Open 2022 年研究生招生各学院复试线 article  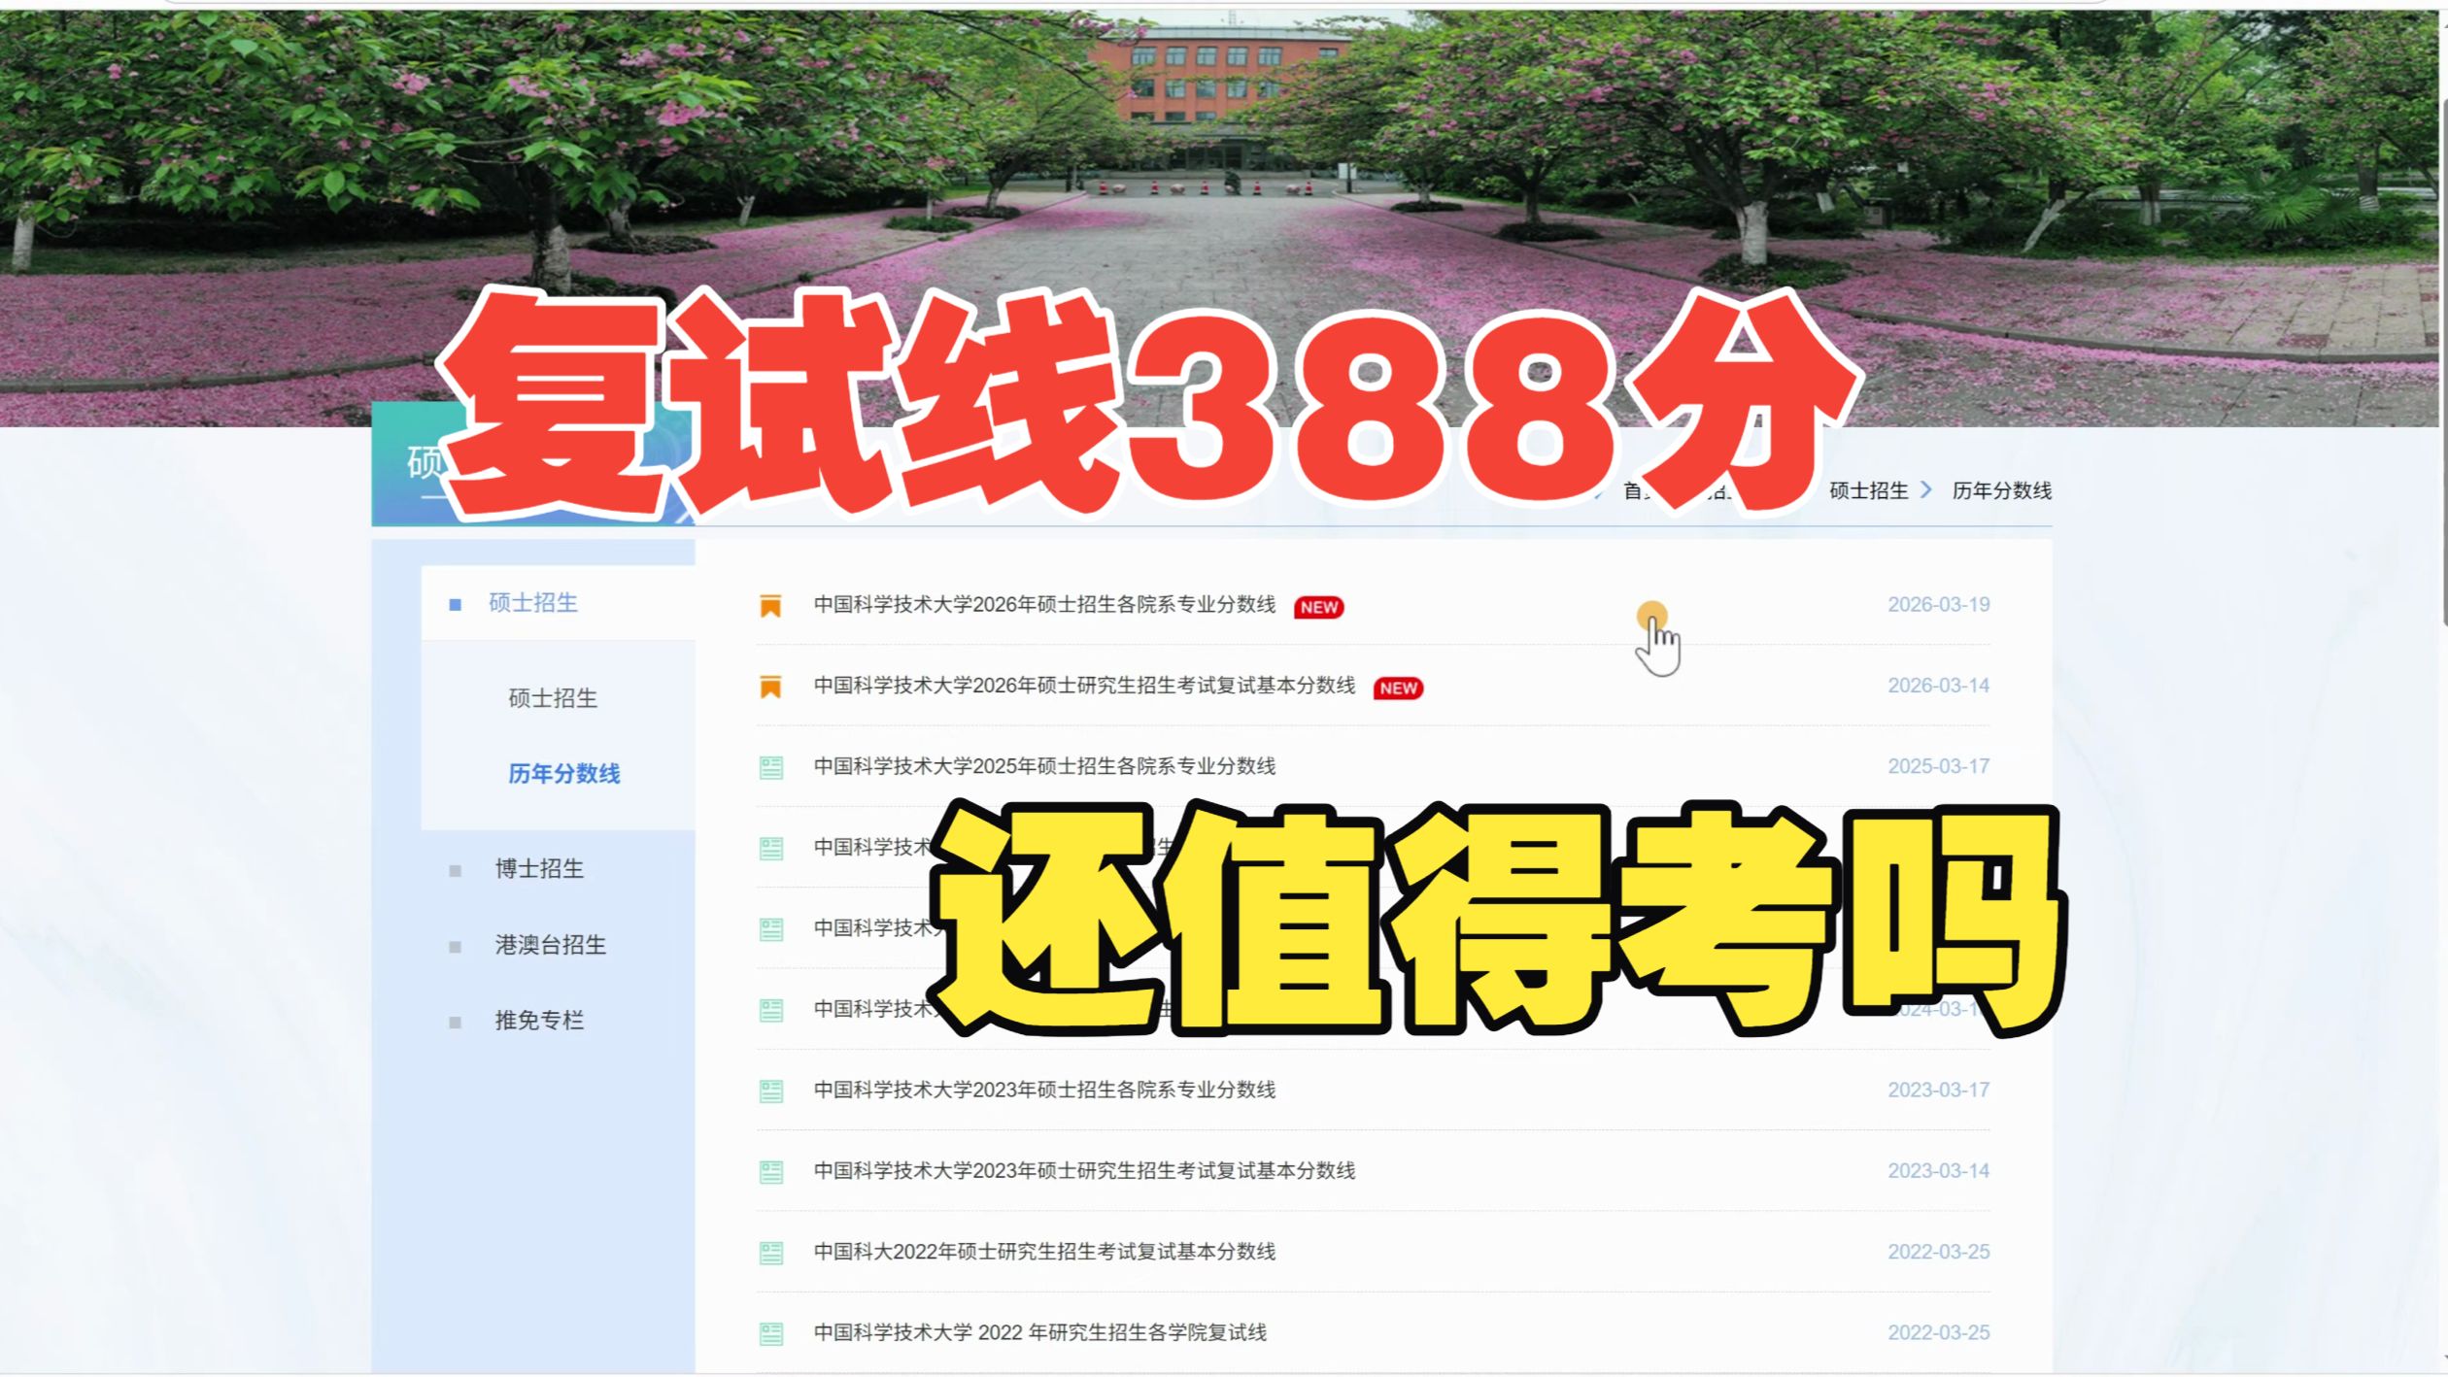coord(1040,1332)
